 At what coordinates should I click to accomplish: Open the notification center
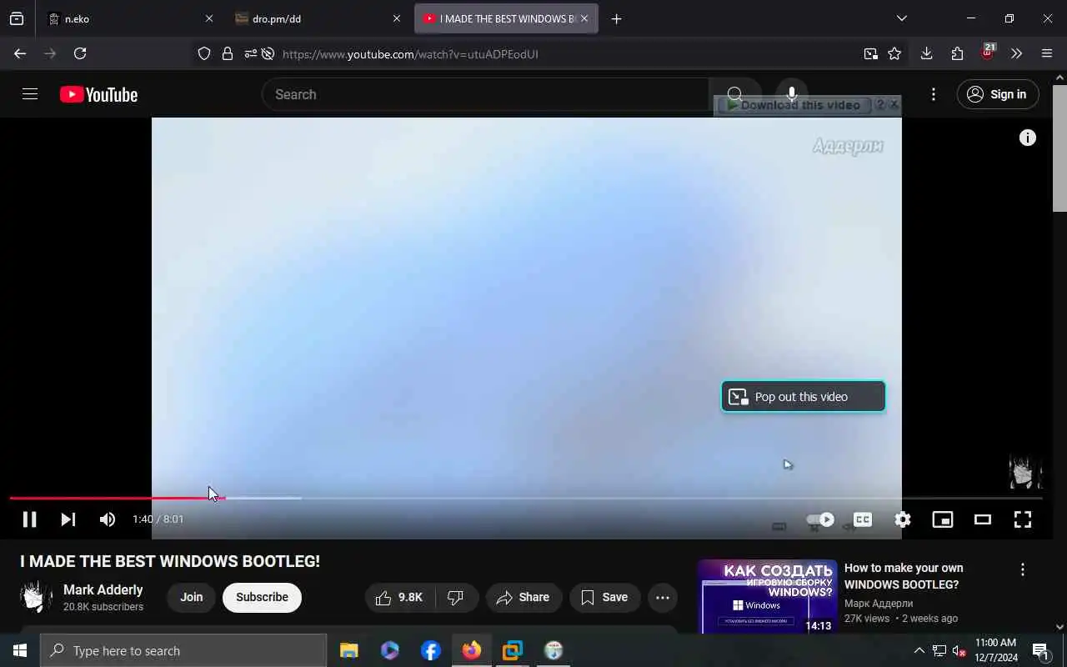(1040, 651)
